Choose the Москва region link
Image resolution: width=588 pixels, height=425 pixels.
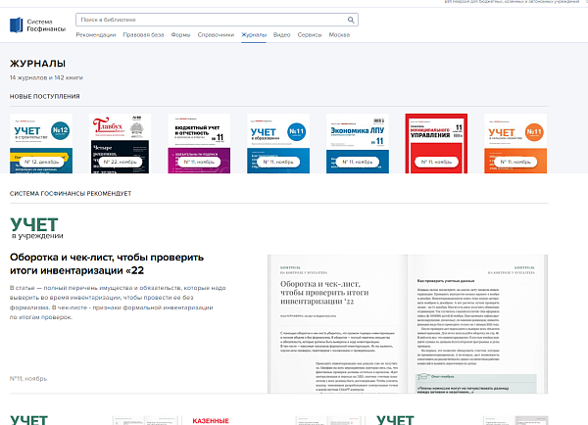pyautogui.click(x=339, y=34)
